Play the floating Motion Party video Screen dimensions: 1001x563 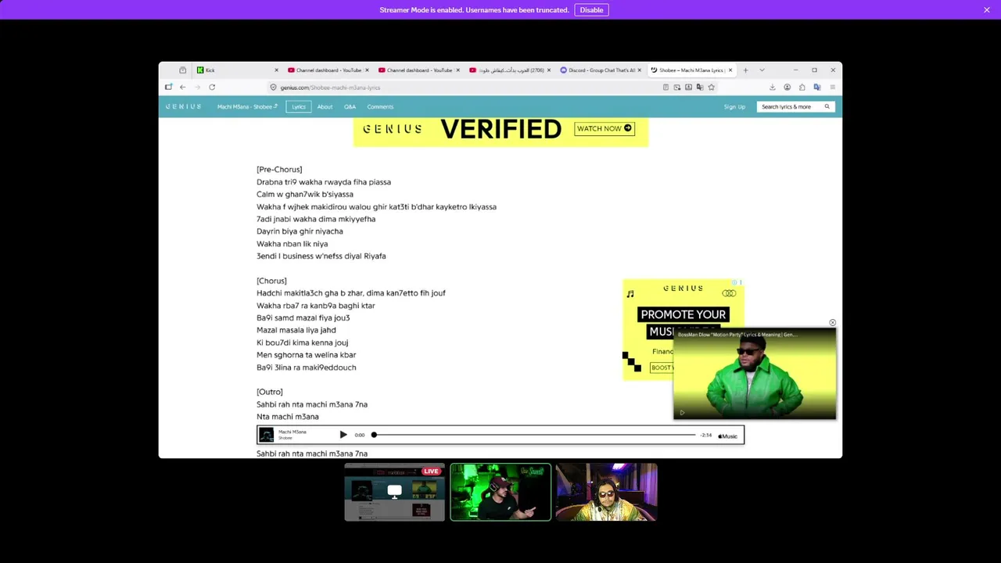[x=682, y=412]
